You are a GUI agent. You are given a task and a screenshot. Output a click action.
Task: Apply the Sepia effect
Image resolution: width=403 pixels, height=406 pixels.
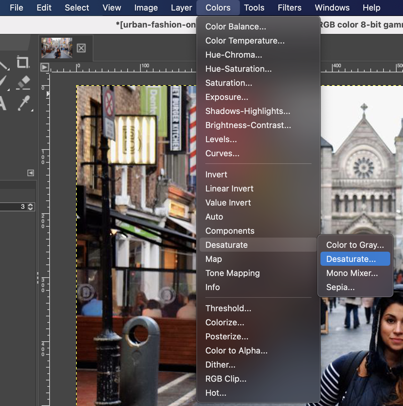[340, 287]
